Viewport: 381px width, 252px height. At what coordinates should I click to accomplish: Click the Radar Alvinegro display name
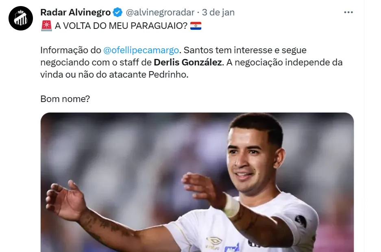click(75, 12)
